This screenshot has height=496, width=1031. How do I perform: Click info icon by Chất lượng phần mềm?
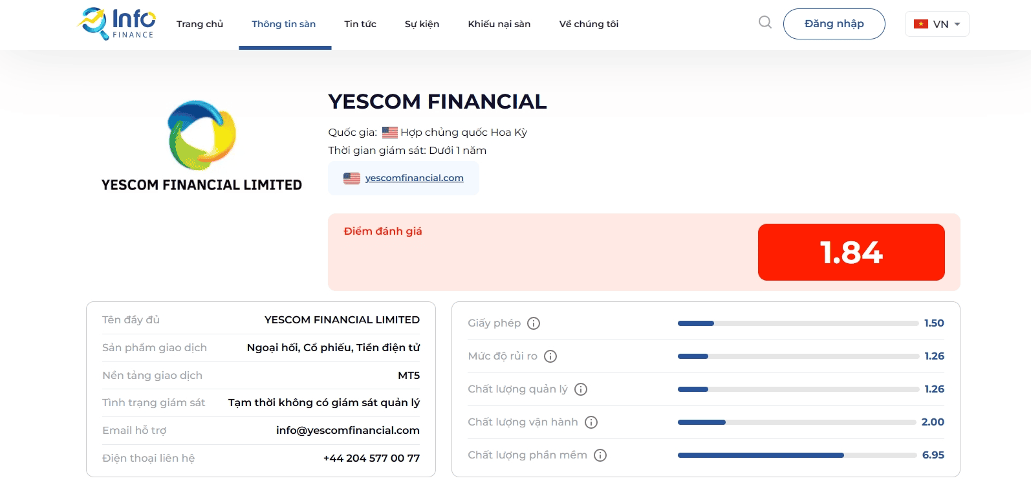(x=600, y=455)
